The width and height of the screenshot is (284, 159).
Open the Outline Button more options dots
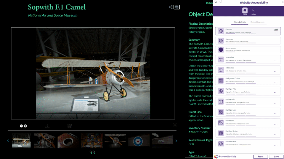[276, 145]
